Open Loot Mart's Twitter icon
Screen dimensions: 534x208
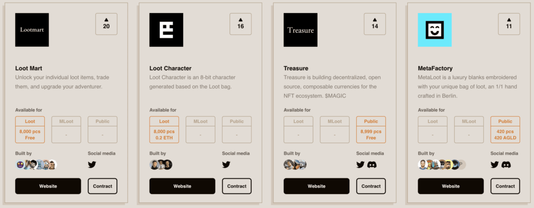92,165
